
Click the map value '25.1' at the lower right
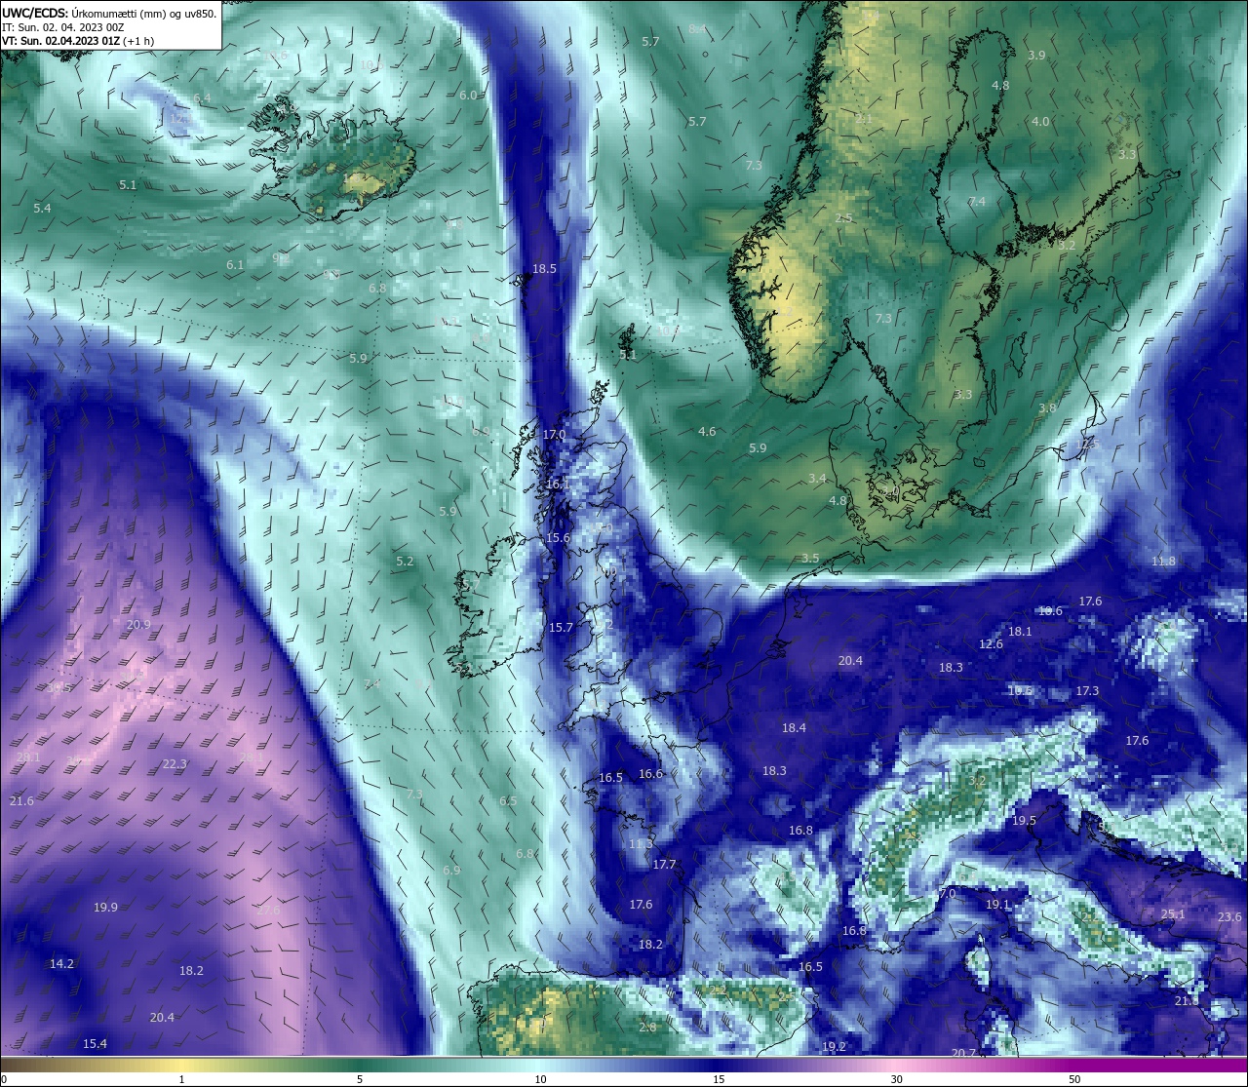[1173, 913]
